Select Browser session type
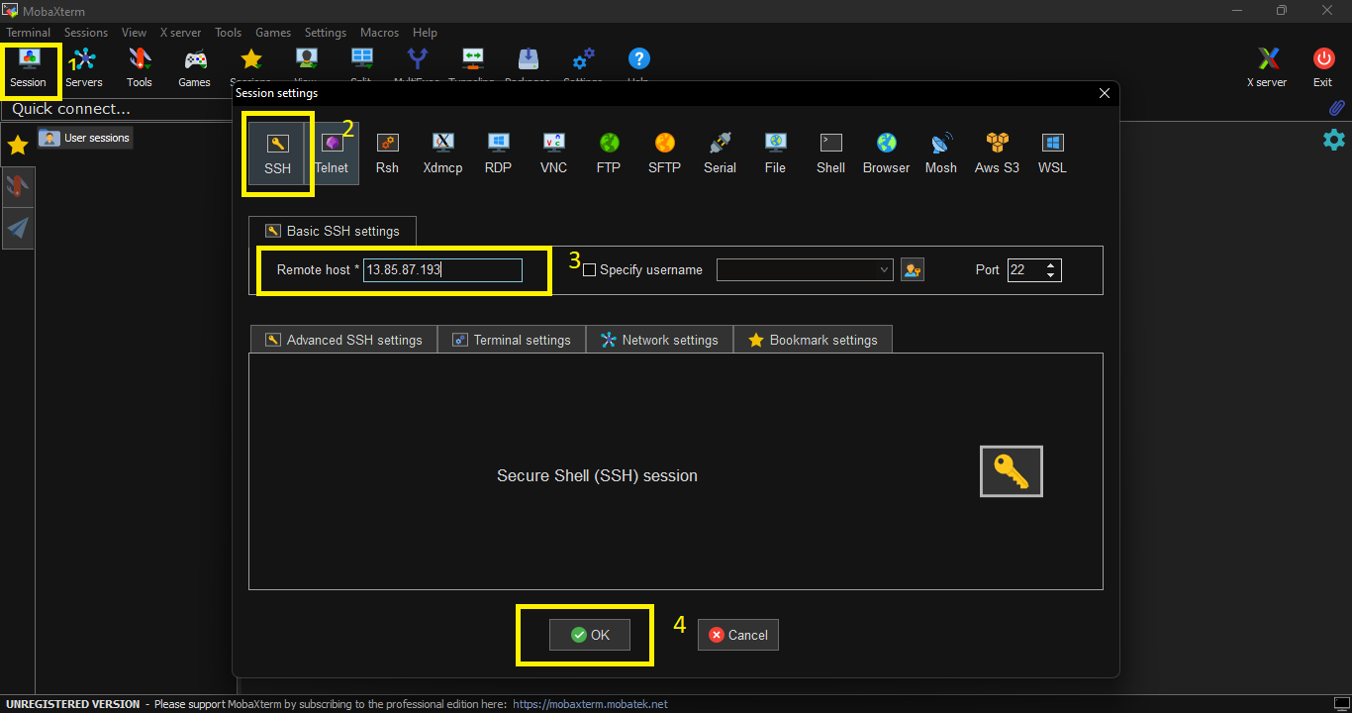 886,153
